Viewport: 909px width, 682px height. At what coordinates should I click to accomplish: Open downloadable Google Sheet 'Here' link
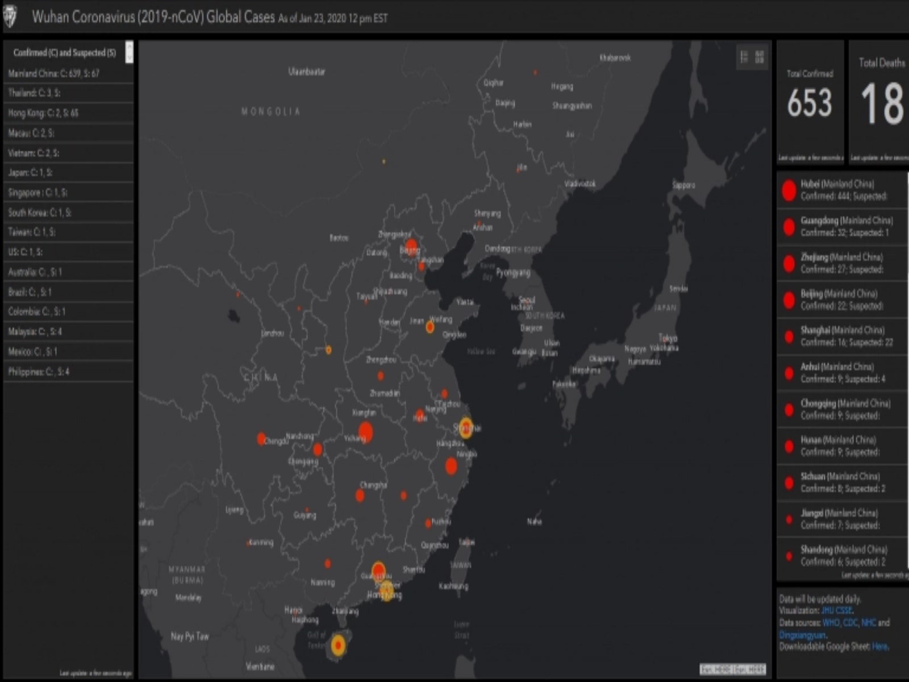879,647
